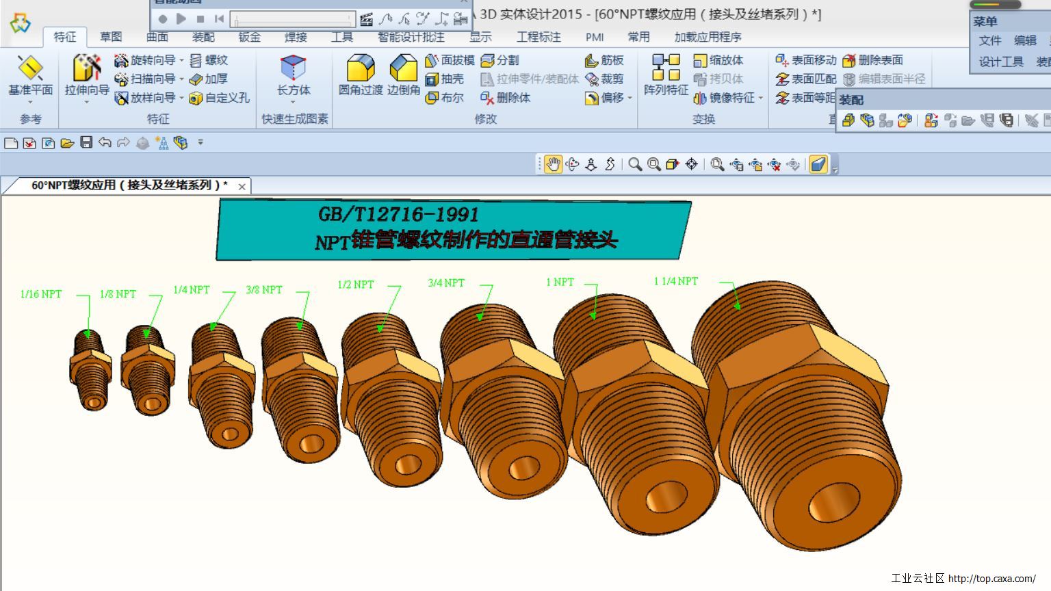Click the 拉伸向导 extrude wizard icon
Screen dimensions: 1051x591
point(87,68)
